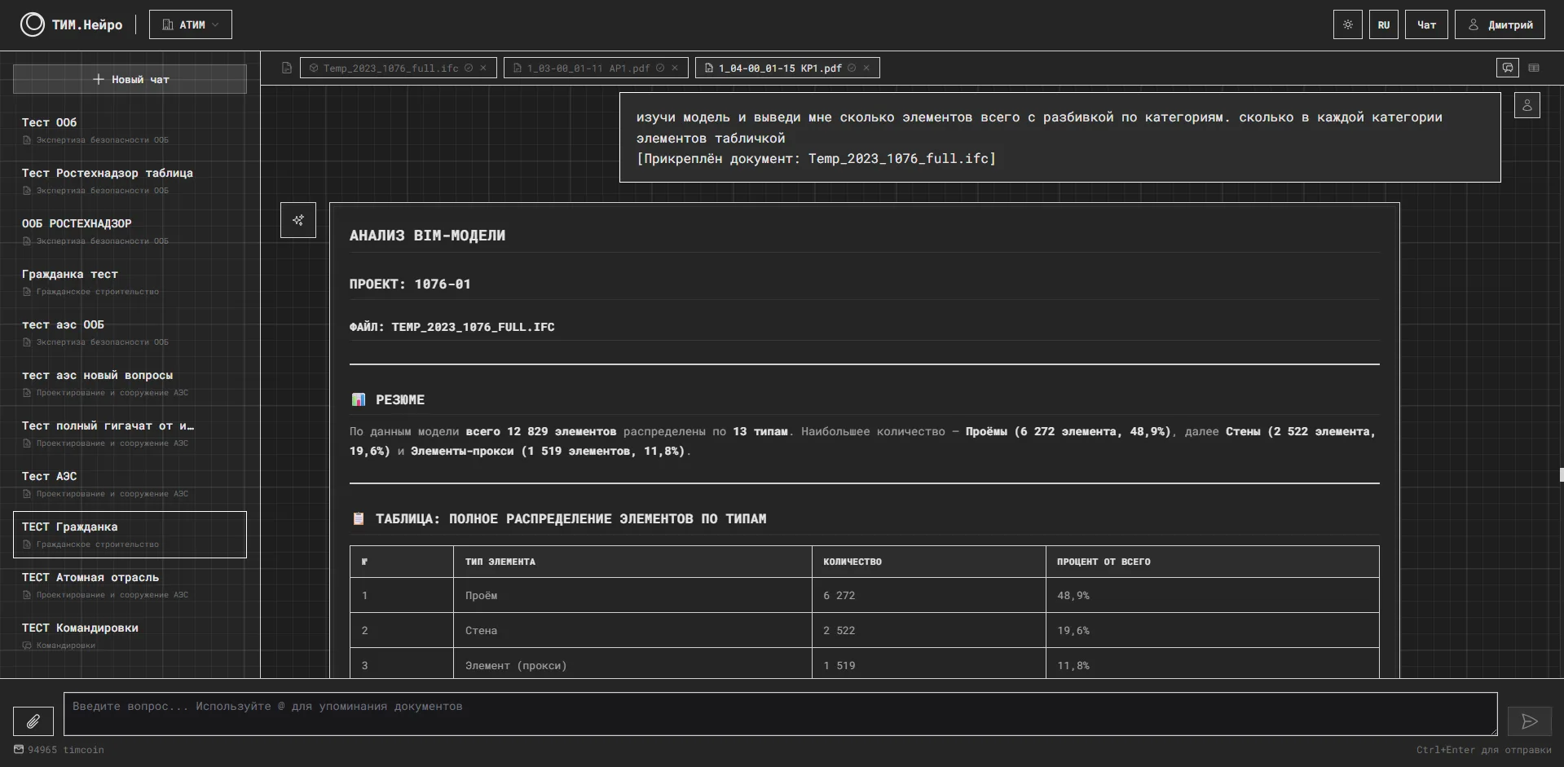Close the Temp_2023_1076_full.ifc tab
The width and height of the screenshot is (1564, 767).
coord(483,68)
